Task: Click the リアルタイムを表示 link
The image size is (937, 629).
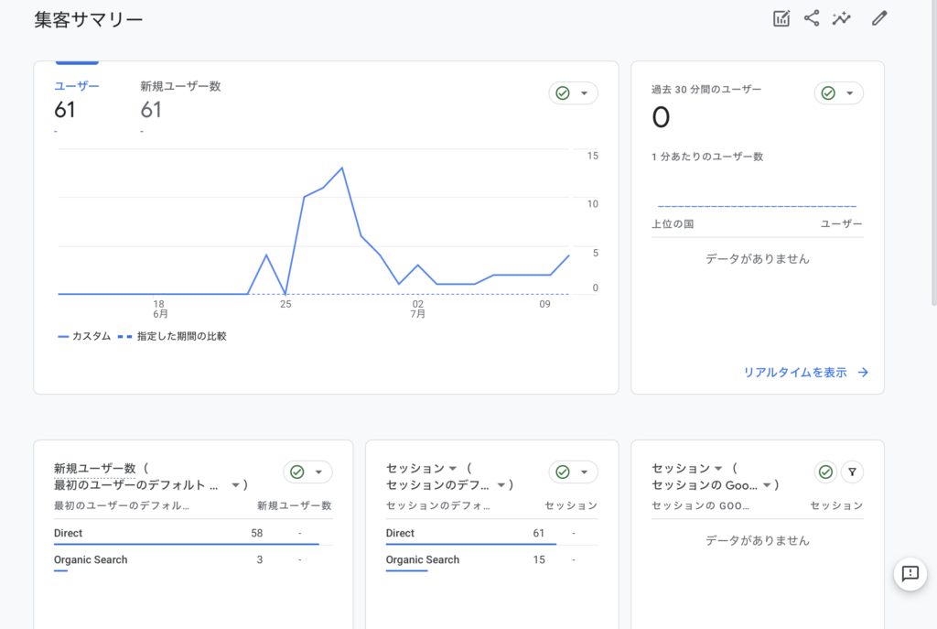Action: [805, 373]
